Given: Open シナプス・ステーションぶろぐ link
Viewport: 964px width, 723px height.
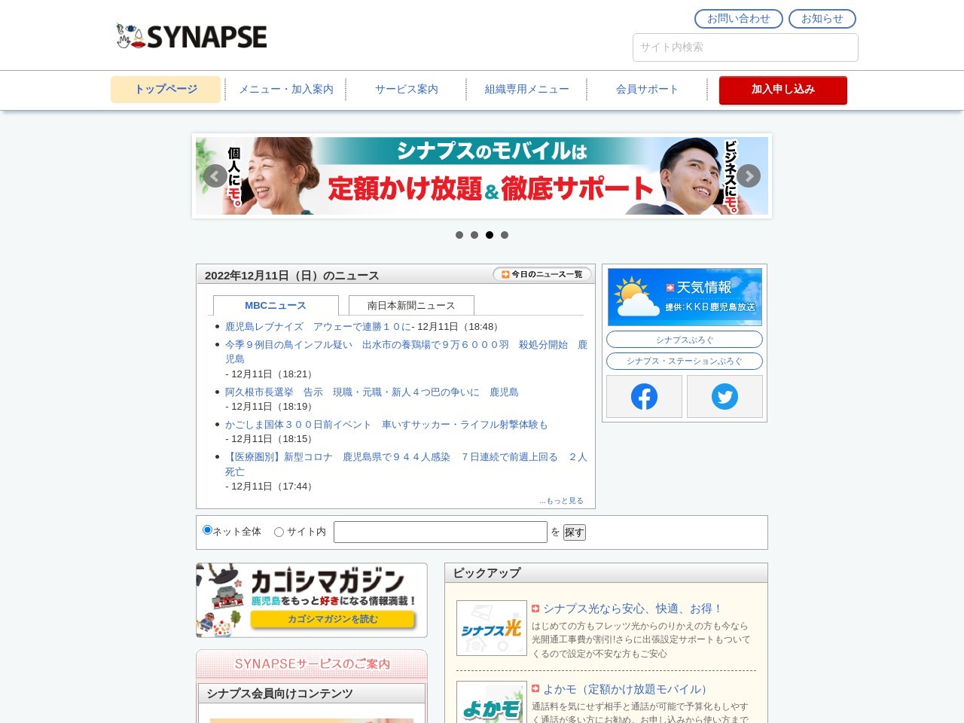Looking at the screenshot, I should pos(685,361).
